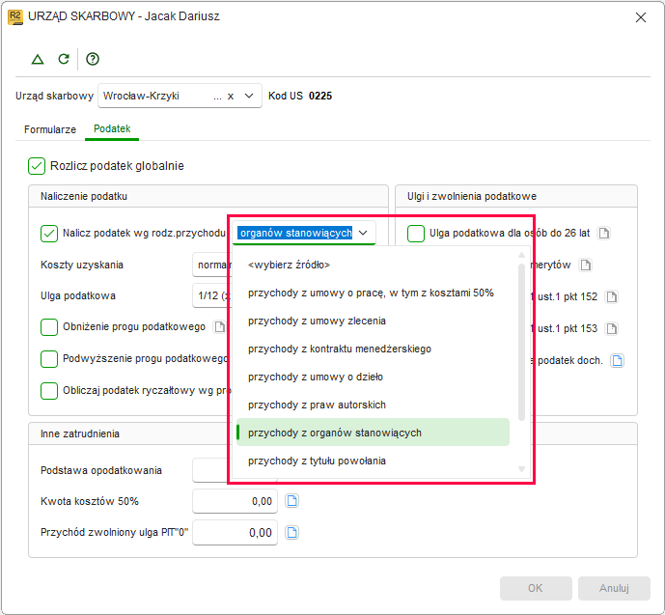Open the Koszty uzyskania dropdown

pos(212,265)
